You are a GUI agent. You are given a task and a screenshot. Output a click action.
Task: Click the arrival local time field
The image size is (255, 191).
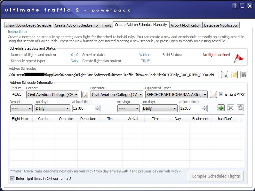(191, 108)
